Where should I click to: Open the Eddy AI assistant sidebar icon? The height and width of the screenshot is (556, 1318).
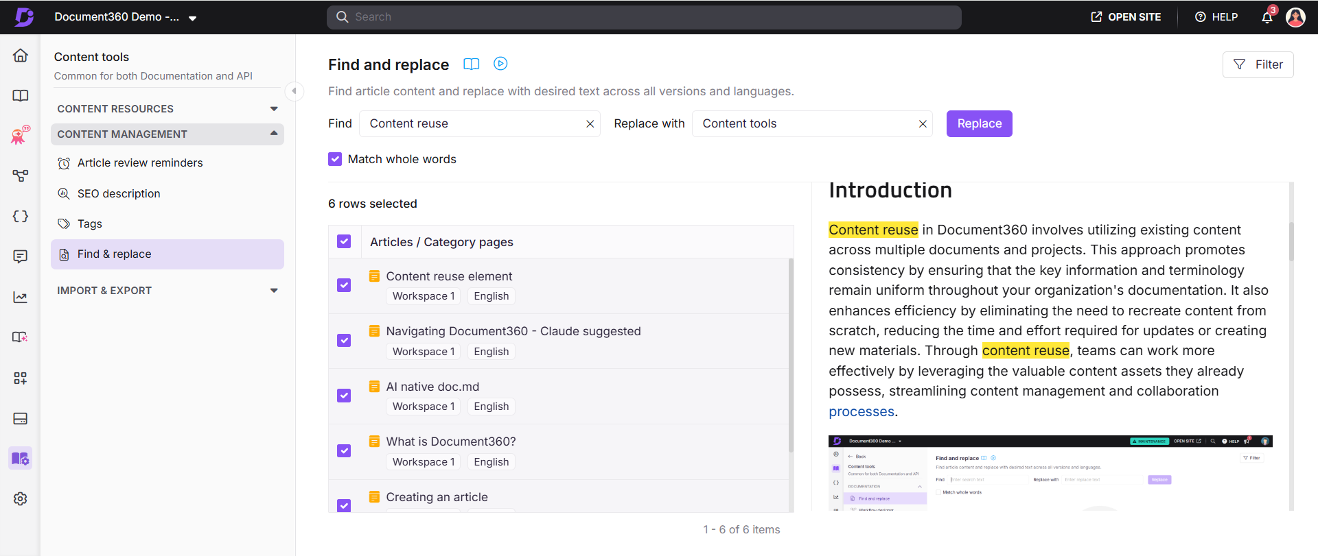pyautogui.click(x=21, y=135)
